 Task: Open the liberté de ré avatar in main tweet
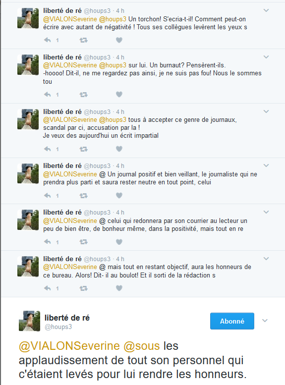point(29,321)
